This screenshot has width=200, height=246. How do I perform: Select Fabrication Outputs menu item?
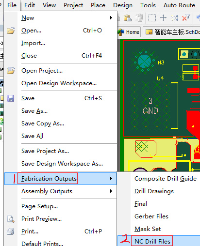61,178
